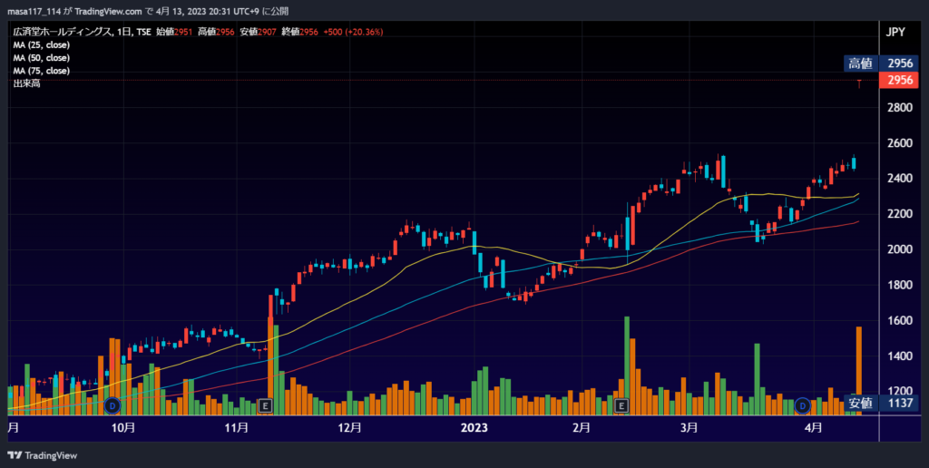This screenshot has height=468, width=929.
Task: Click the 11月 time axis label
Action: click(x=237, y=428)
